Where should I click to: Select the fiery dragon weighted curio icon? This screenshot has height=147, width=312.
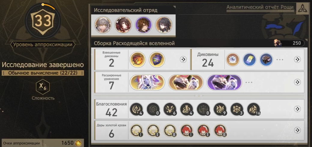tap(138, 60)
